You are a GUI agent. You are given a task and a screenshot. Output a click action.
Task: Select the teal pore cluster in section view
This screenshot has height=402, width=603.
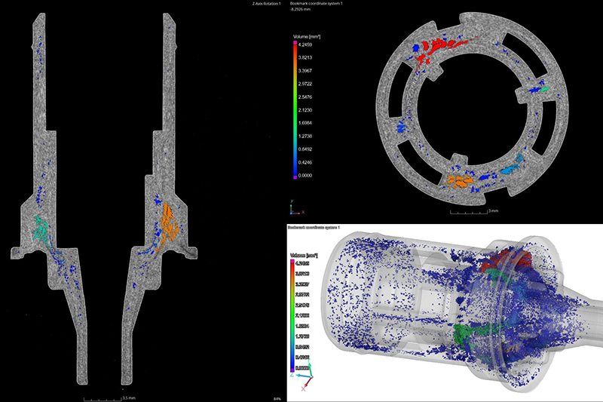(41, 229)
